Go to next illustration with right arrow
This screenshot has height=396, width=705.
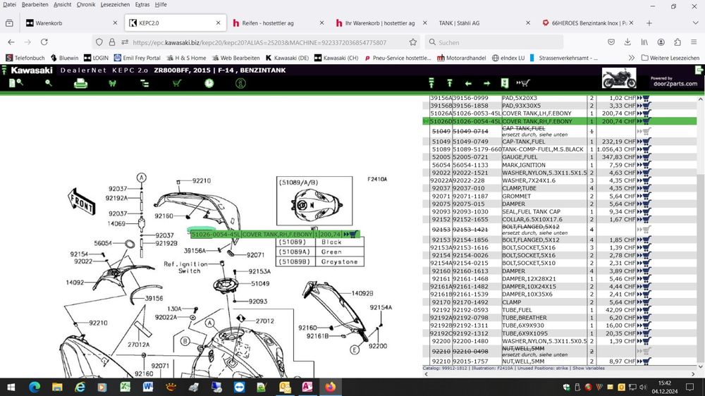pyautogui.click(x=486, y=83)
